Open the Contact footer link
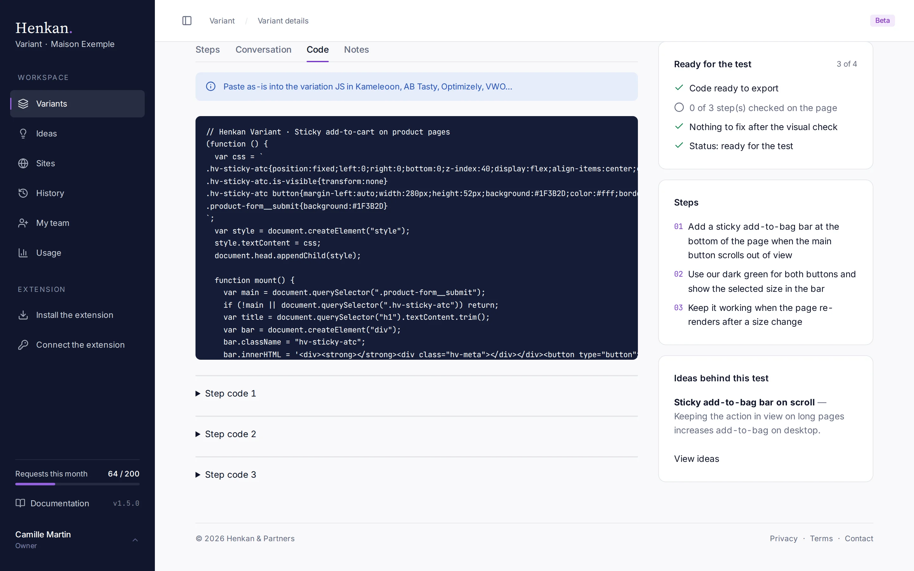The height and width of the screenshot is (571, 914). 859,539
